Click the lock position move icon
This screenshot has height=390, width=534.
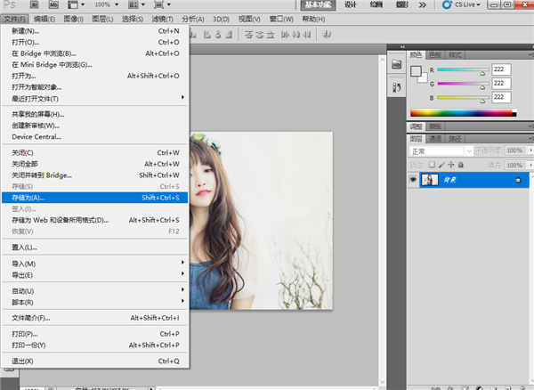(452, 165)
